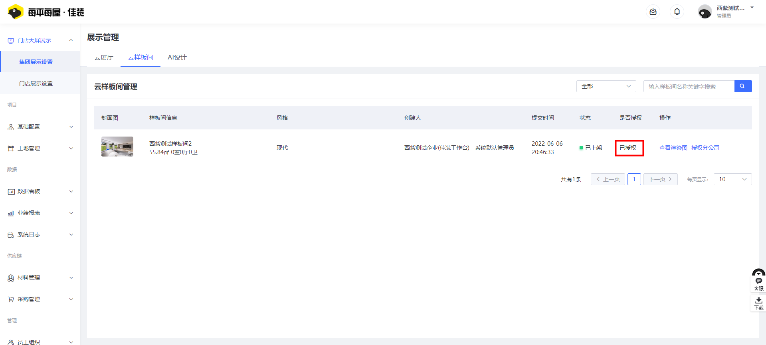Expand the 系统日志 menu chevron
The width and height of the screenshot is (766, 345).
[x=71, y=234]
